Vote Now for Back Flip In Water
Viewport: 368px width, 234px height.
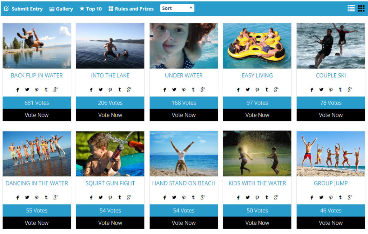coord(37,115)
